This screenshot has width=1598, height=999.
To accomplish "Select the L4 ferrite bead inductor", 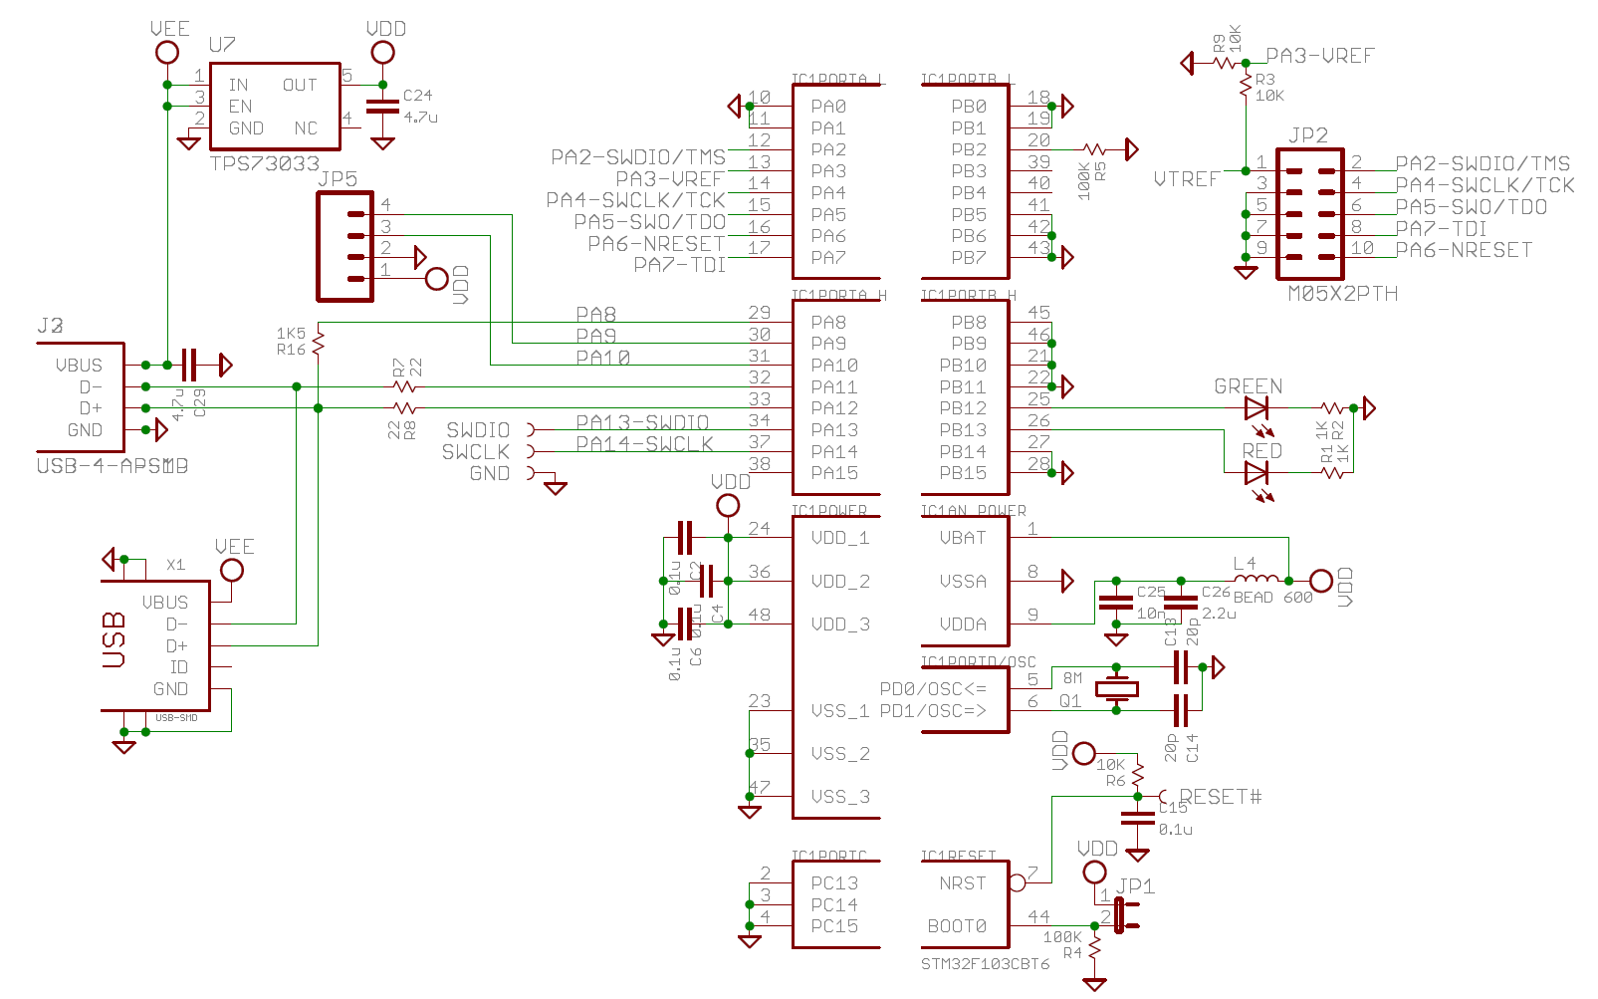I will (x=1256, y=579).
